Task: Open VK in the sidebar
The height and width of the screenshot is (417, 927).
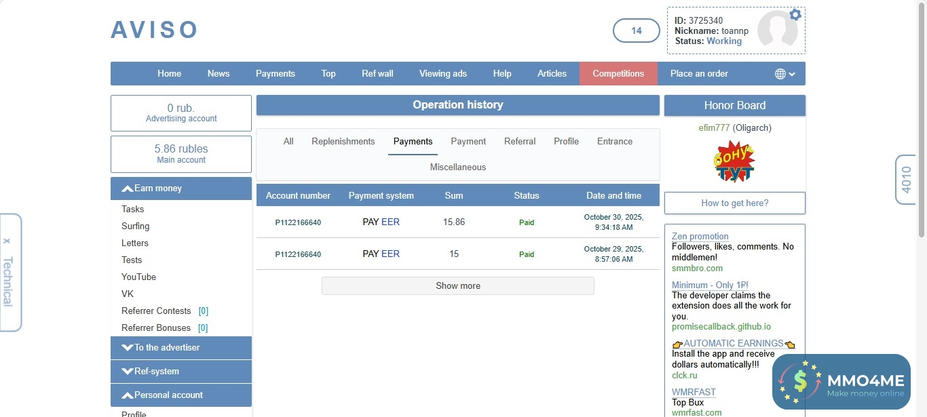Action: point(128,294)
